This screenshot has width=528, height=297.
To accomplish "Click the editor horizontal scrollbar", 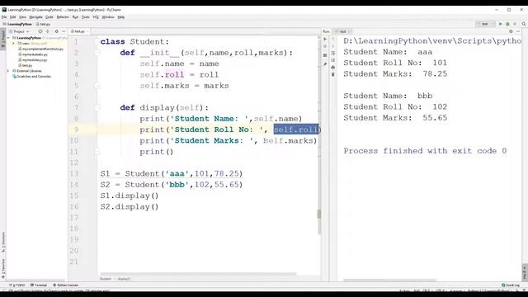I will tap(198, 274).
